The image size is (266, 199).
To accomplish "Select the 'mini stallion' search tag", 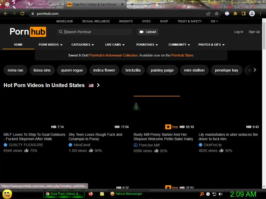I will 194,70.
